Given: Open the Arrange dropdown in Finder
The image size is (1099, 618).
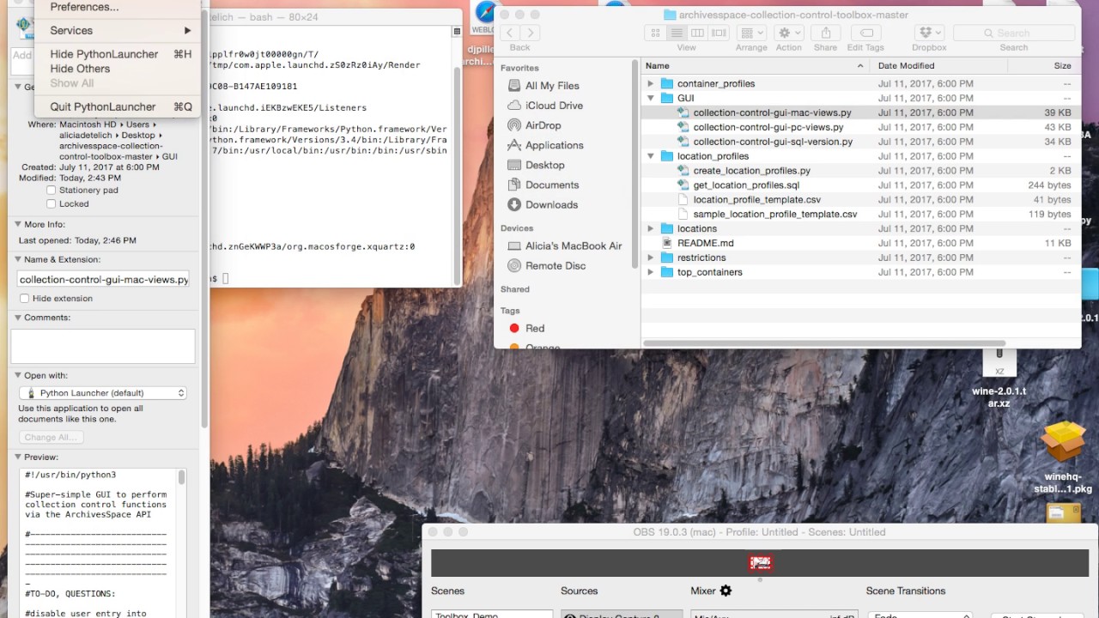Looking at the screenshot, I should pyautogui.click(x=751, y=33).
